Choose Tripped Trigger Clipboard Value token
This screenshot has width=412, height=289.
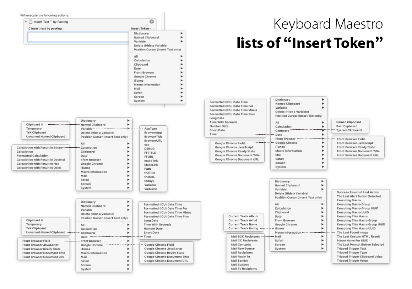tap(359, 256)
